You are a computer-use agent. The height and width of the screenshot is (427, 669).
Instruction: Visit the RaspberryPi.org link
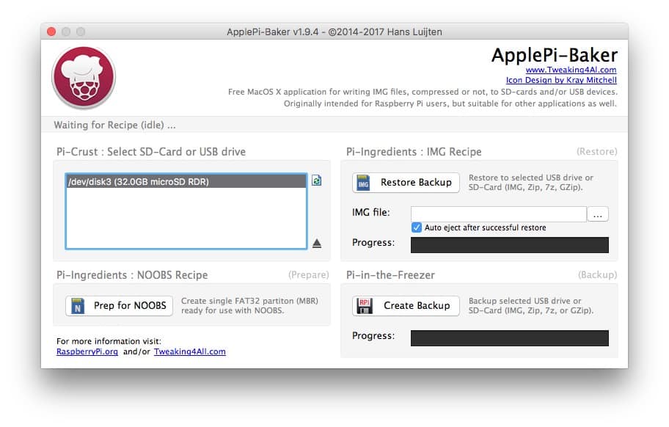87,351
